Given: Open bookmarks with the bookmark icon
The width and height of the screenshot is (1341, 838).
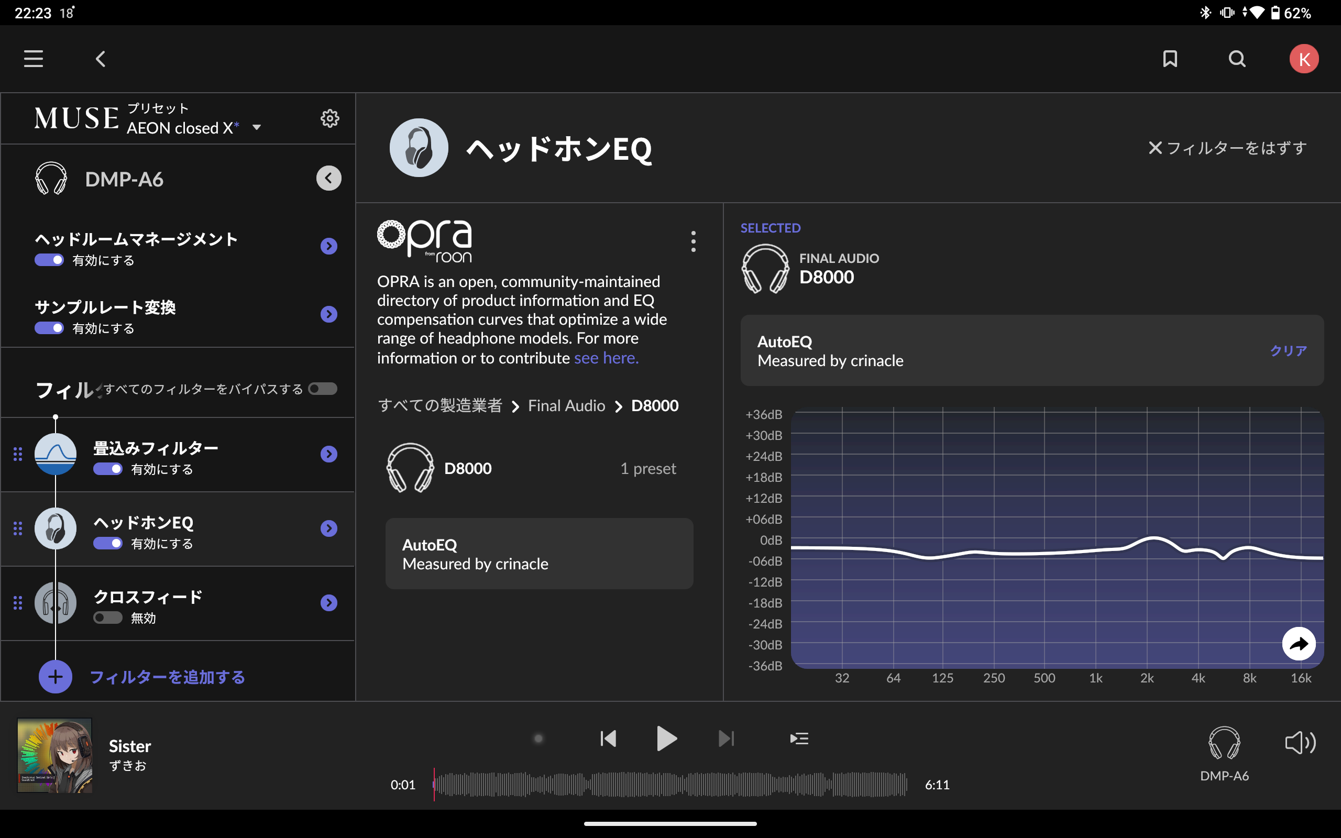Looking at the screenshot, I should [x=1170, y=59].
